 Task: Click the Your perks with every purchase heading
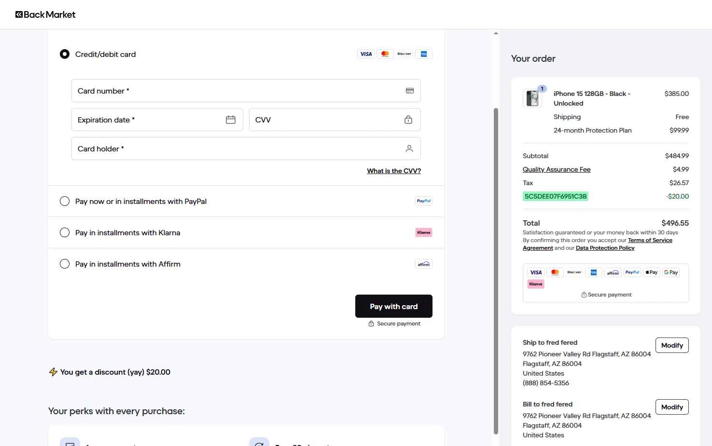[116, 411]
